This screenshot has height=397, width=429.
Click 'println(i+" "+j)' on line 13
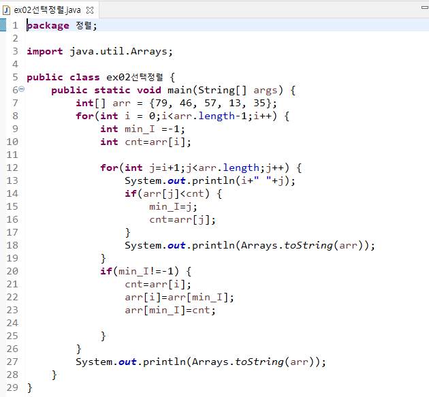point(241,181)
